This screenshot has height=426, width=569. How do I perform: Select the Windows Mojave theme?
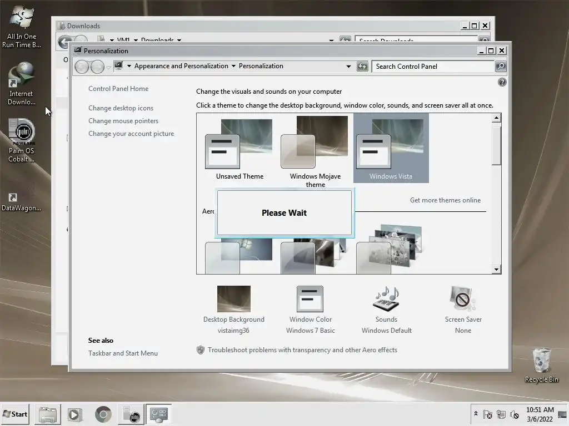[315, 151]
